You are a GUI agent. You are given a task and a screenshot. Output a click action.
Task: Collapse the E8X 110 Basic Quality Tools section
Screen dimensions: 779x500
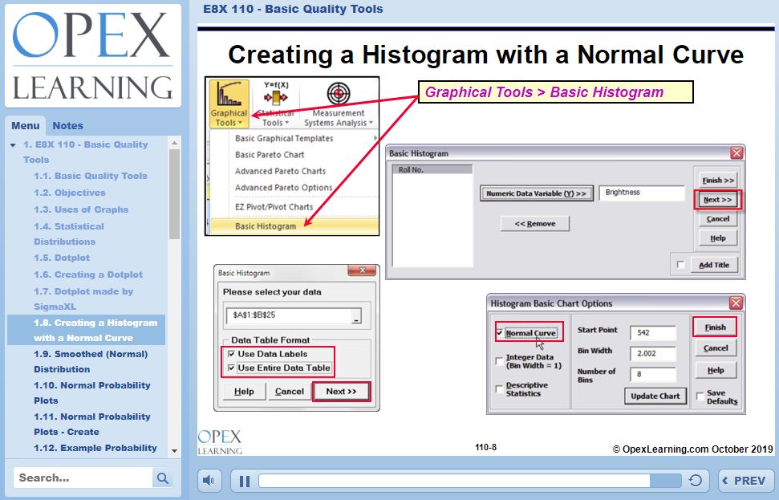point(14,145)
